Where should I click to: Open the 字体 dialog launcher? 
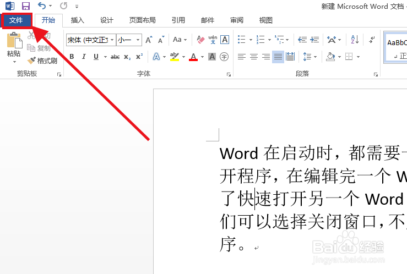click(229, 75)
